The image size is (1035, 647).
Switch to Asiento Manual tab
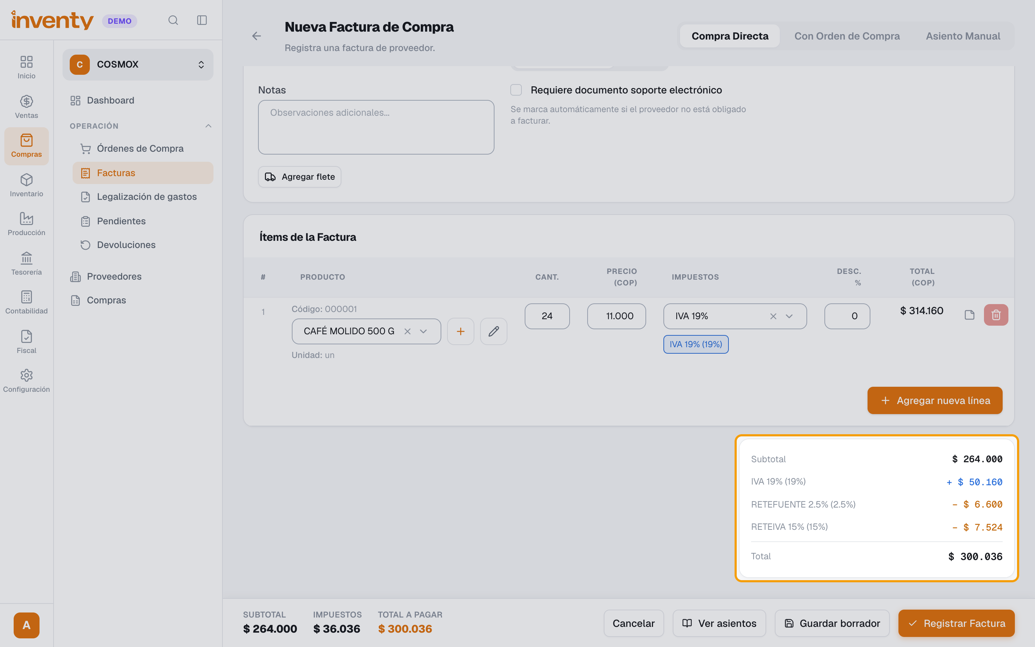click(963, 36)
